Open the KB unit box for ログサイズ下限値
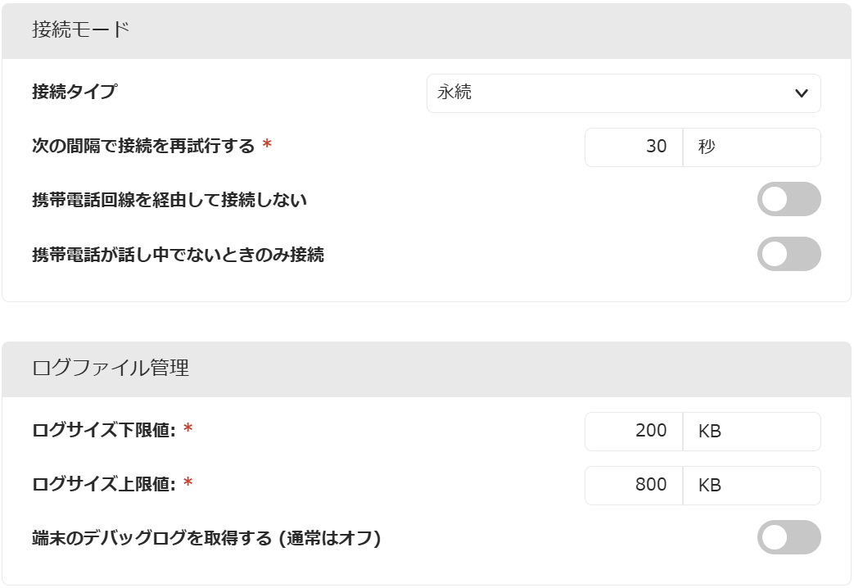The width and height of the screenshot is (854, 588). [752, 431]
